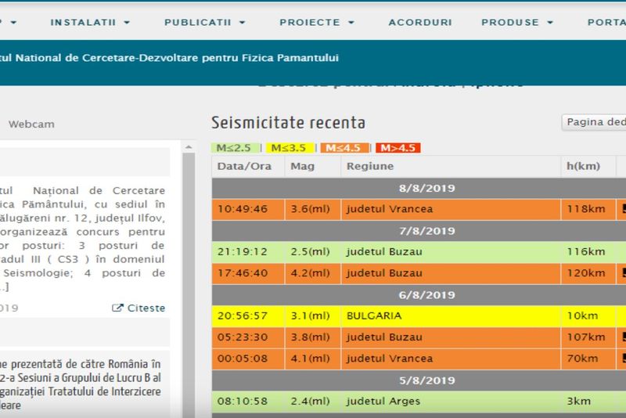This screenshot has width=626, height=418.
Task: Click the icon on the 17:46:40 Buzau row
Action: (623, 273)
